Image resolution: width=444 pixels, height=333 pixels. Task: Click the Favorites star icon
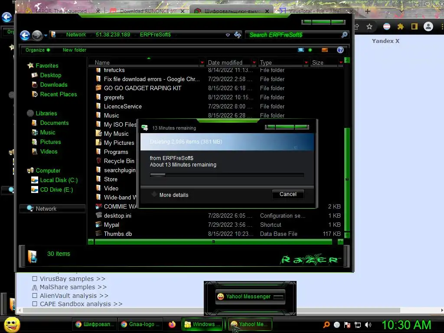click(x=30, y=66)
